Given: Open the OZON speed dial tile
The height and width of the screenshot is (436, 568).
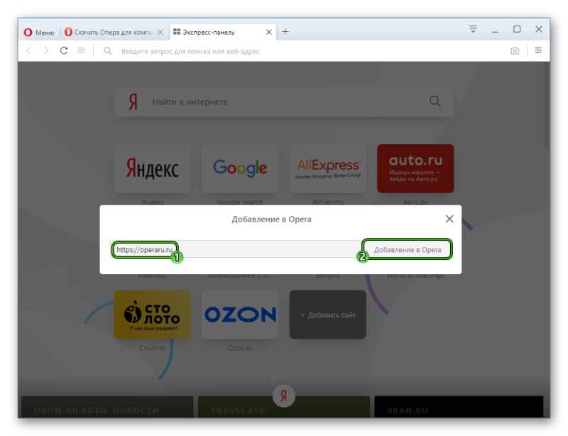Looking at the screenshot, I should click(x=240, y=315).
